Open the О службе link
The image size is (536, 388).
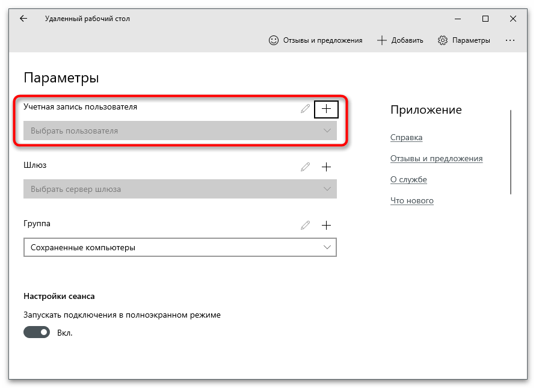408,179
